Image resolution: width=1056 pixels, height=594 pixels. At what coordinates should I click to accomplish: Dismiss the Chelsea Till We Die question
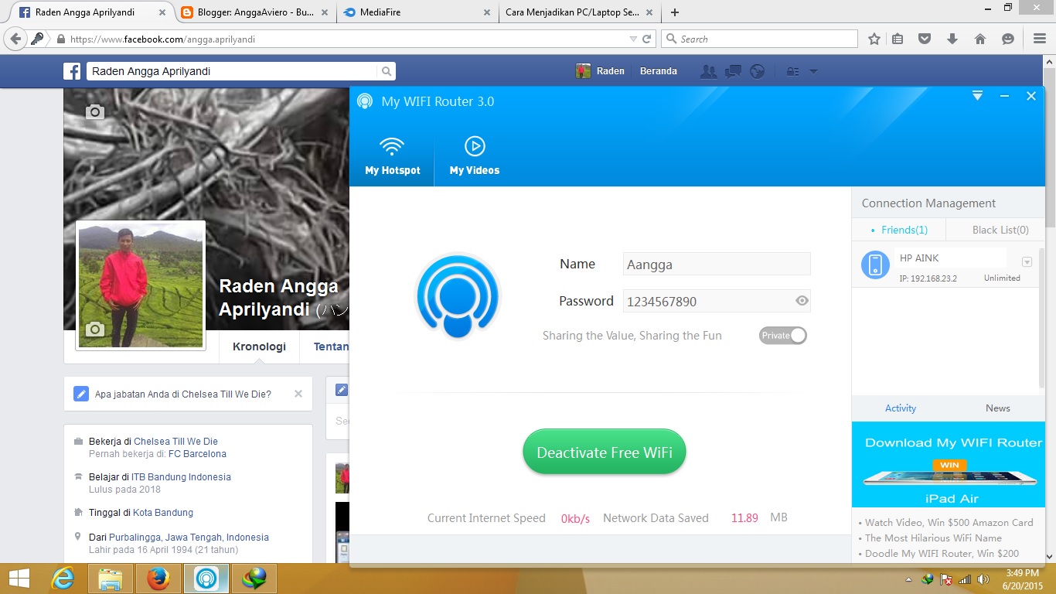point(298,394)
